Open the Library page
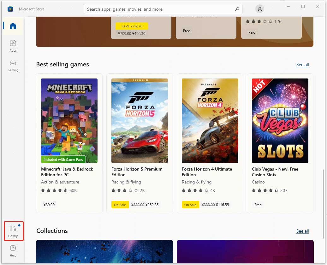The image size is (327, 265). pos(13,231)
